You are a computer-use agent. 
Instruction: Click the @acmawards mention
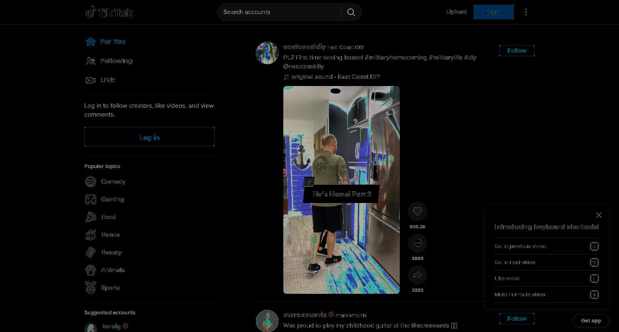tap(430, 326)
